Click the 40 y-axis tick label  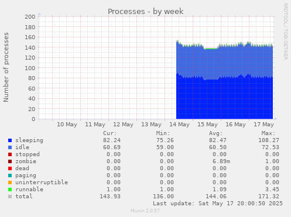[x=32, y=99]
